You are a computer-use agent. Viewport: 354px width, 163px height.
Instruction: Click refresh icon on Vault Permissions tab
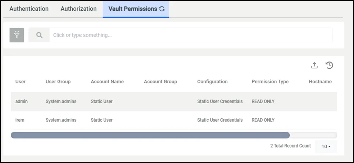162,9
